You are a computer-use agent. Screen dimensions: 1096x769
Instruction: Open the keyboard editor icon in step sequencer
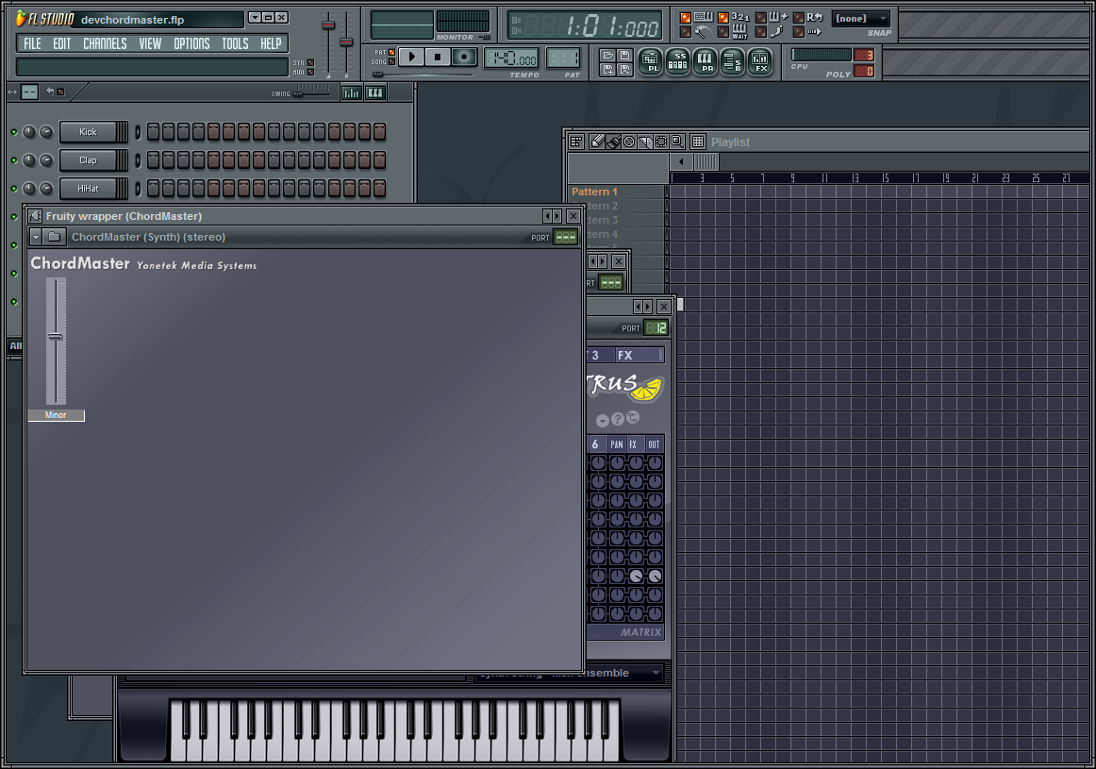[x=375, y=92]
